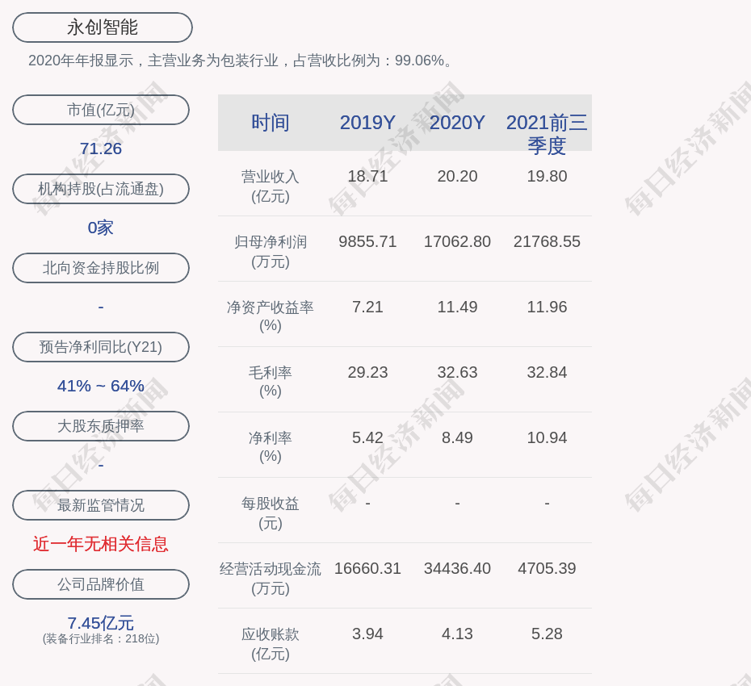Select the net margin value 10.94
The height and width of the screenshot is (686, 751).
click(x=547, y=437)
